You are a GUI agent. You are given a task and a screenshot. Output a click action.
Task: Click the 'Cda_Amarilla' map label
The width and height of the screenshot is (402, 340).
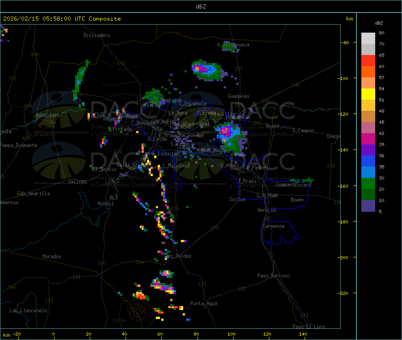33,193
